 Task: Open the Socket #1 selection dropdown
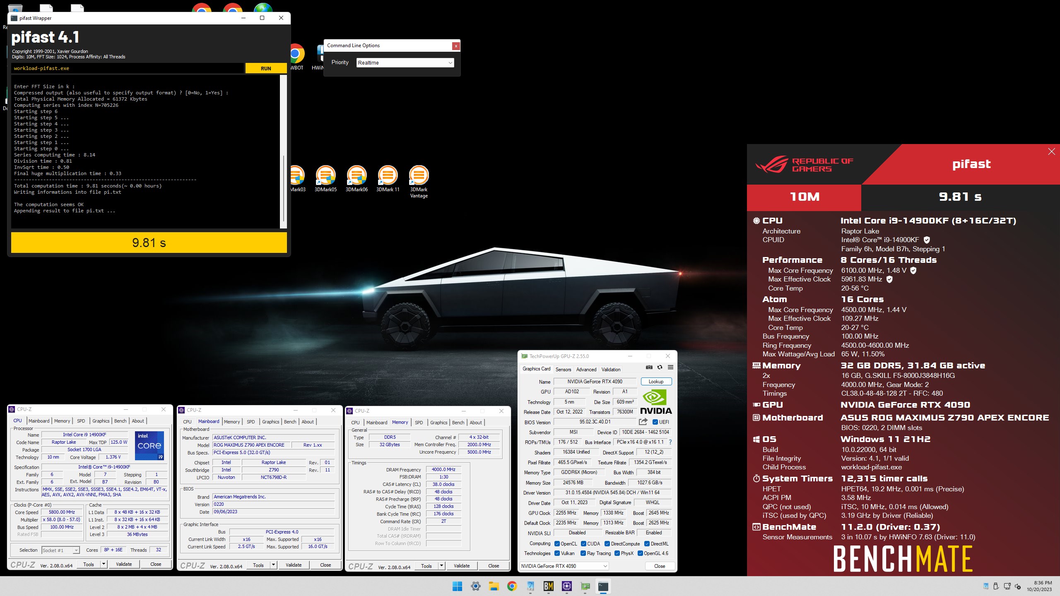click(x=60, y=550)
